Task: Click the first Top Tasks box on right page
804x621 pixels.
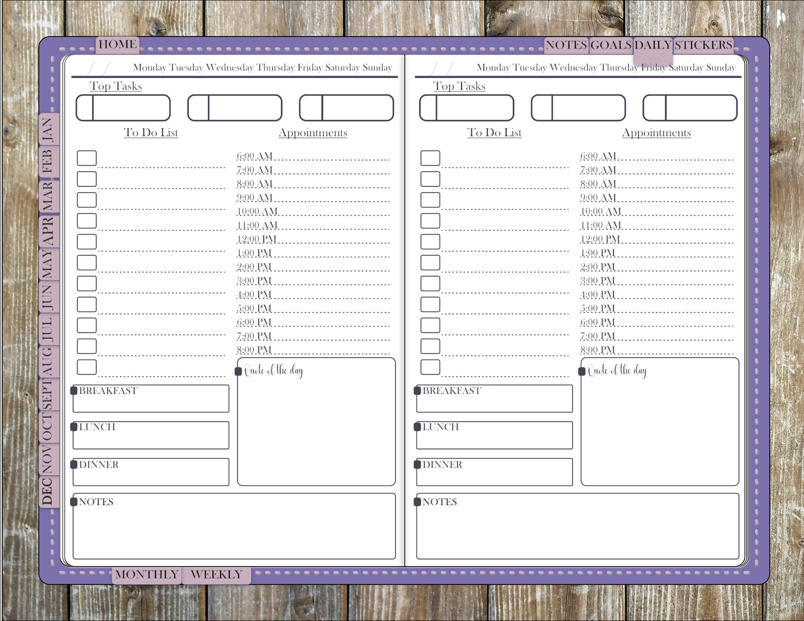Action: click(x=466, y=108)
